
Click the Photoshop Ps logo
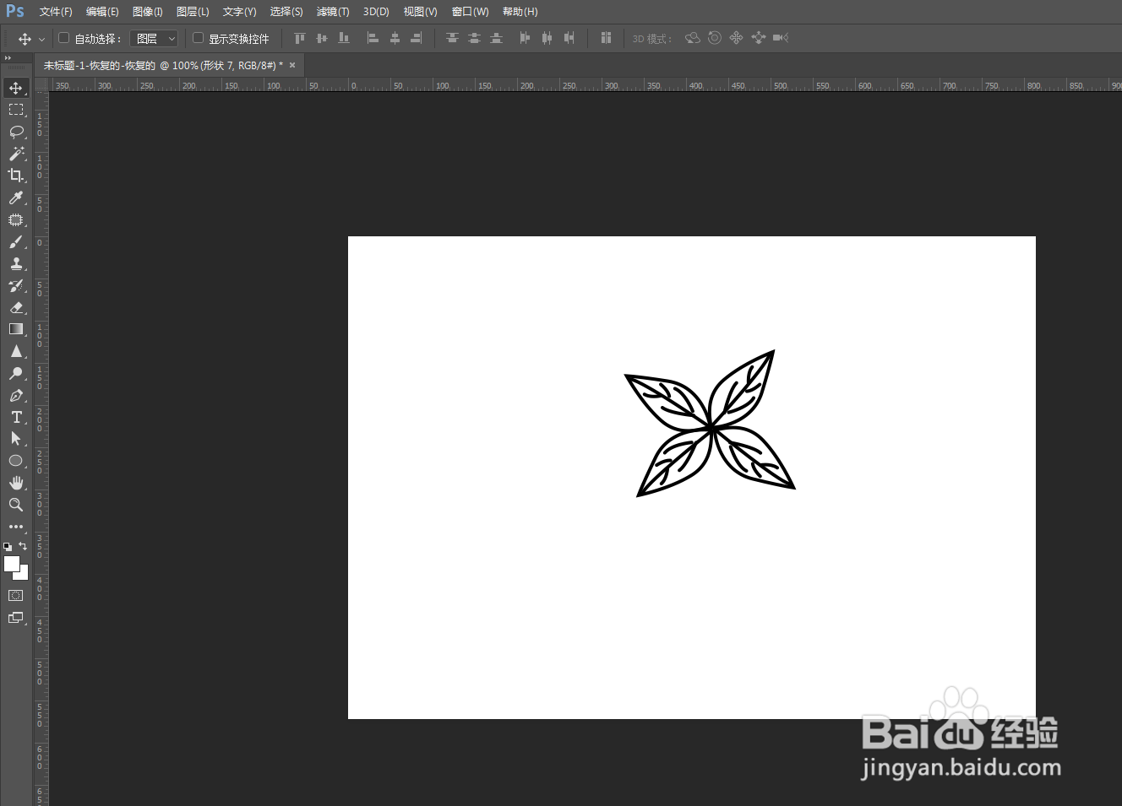[15, 11]
